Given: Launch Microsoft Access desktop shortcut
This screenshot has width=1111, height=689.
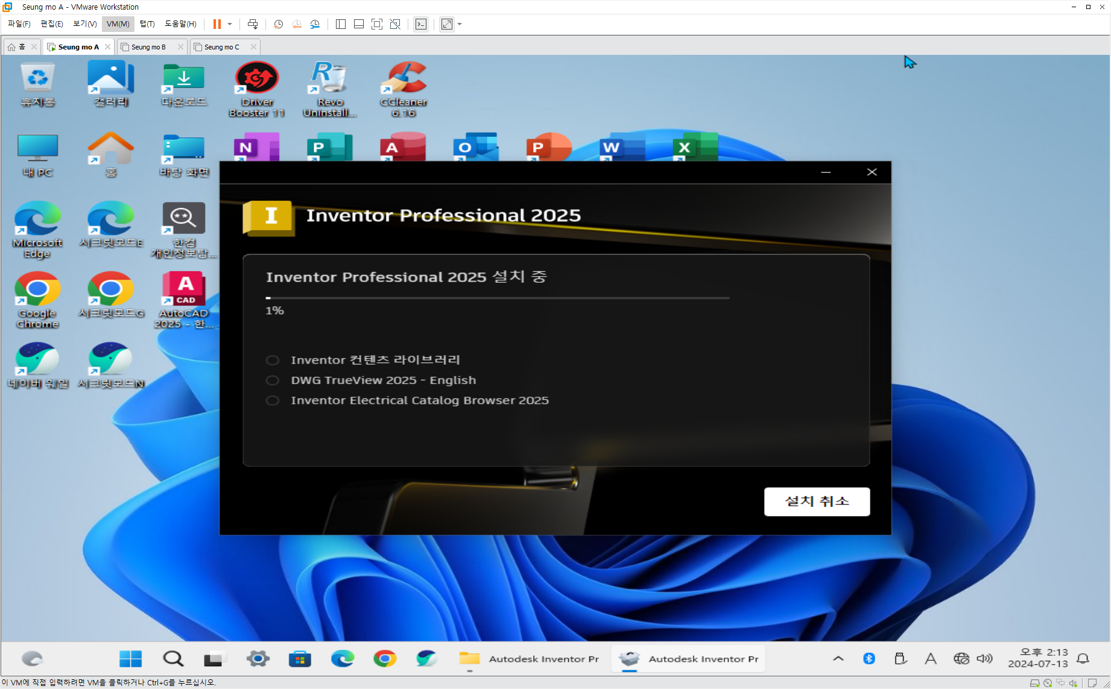Looking at the screenshot, I should [x=403, y=146].
